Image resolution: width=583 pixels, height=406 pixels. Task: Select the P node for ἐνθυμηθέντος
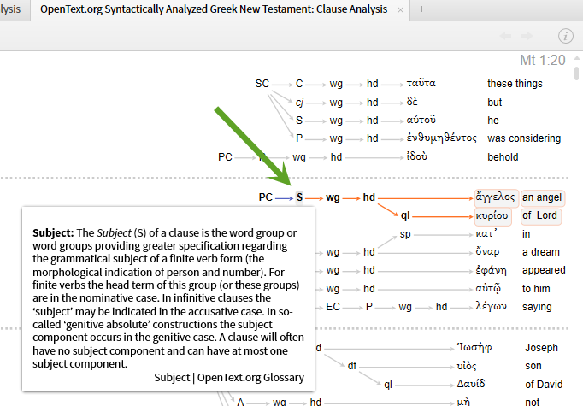[299, 138]
